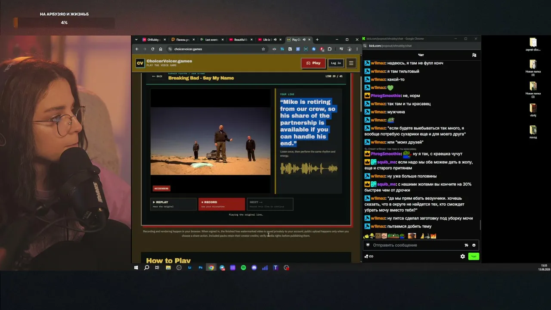This screenshot has width=551, height=310.
Task: Click the taskbar clock
Action: pos(544,267)
